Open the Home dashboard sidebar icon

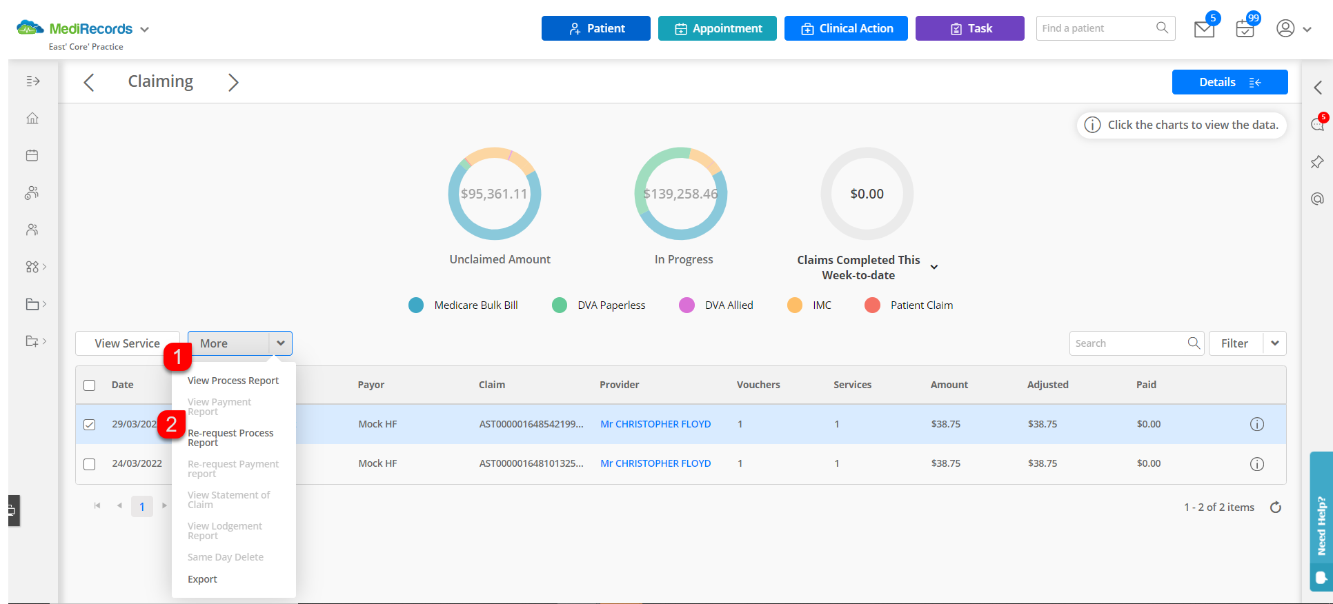pos(32,119)
